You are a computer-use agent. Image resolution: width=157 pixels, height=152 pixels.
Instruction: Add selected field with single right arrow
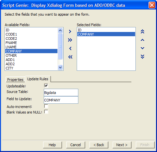click(x=70, y=32)
